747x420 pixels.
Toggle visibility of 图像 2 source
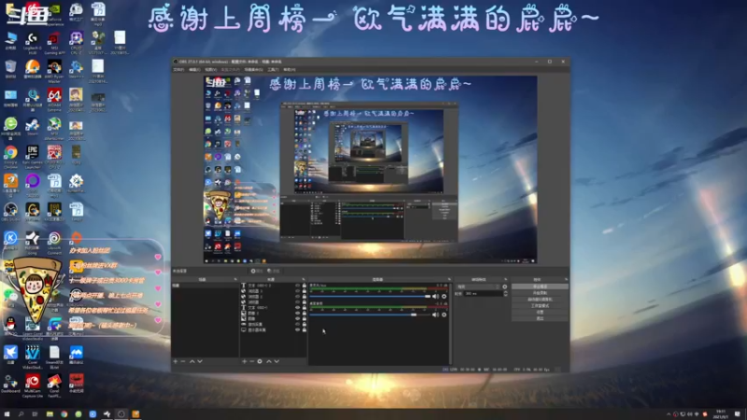[297, 314]
